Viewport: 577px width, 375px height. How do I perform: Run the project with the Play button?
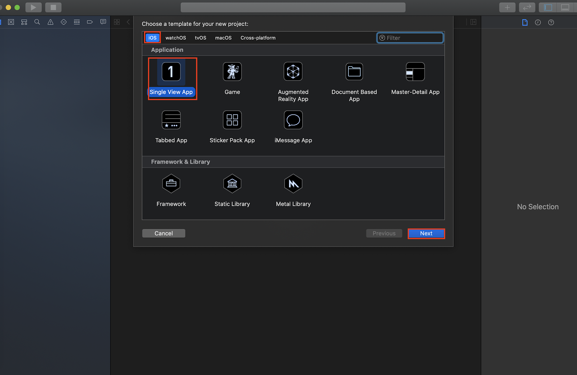[33, 7]
